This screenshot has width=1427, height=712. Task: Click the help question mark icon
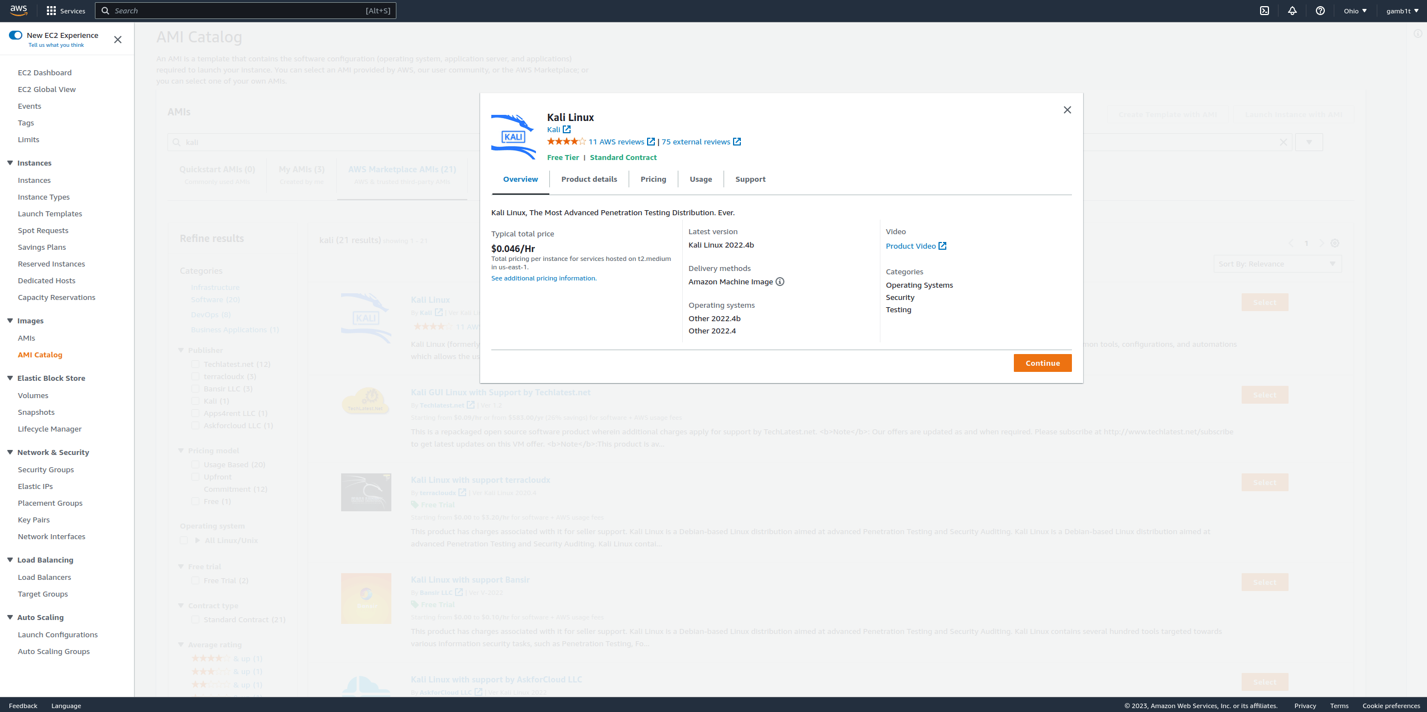click(x=1320, y=11)
